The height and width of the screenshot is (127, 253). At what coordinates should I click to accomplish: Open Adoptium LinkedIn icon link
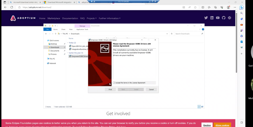coord(212,18)
